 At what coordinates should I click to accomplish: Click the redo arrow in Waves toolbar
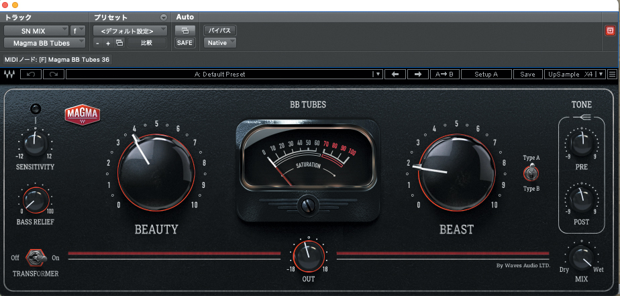(54, 74)
